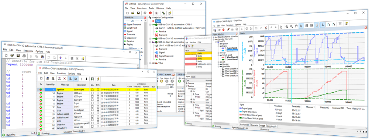Viewport: 369px width, 139px height.
Task: Expand Ignition node in Signal Selection tree
Action: pyautogui.click(x=218, y=44)
